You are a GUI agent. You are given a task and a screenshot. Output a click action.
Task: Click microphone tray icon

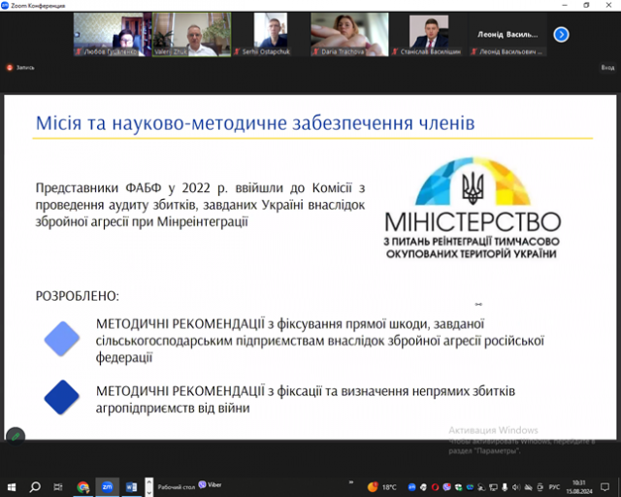pos(505,487)
